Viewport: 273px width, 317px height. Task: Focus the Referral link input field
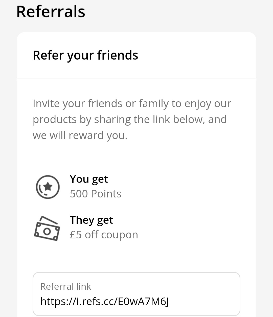click(136, 294)
